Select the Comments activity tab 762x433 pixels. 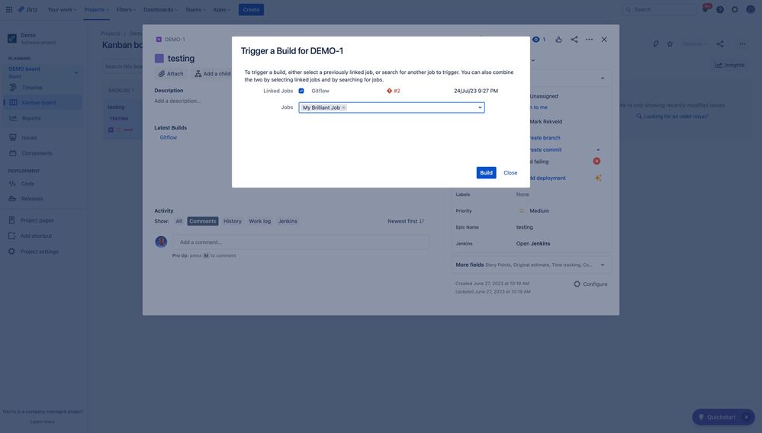pyautogui.click(x=203, y=221)
